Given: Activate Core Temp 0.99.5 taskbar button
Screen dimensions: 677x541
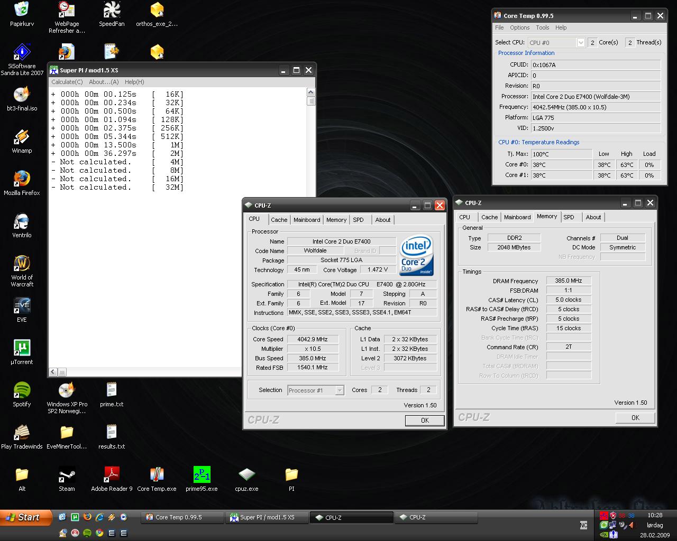Looking at the screenshot, I should coord(183,517).
